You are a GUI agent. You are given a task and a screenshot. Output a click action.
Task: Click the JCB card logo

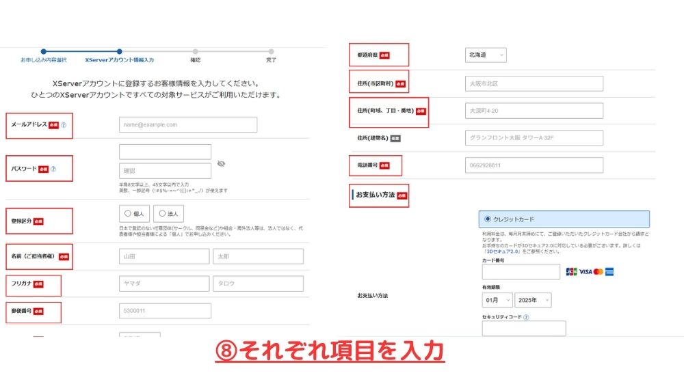click(571, 272)
